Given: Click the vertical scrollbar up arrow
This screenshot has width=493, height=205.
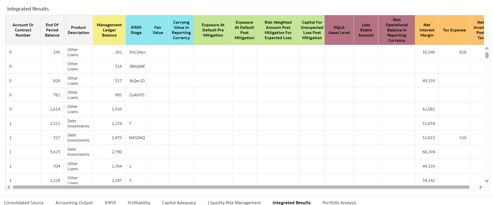Looking at the screenshot, I should [487, 48].
